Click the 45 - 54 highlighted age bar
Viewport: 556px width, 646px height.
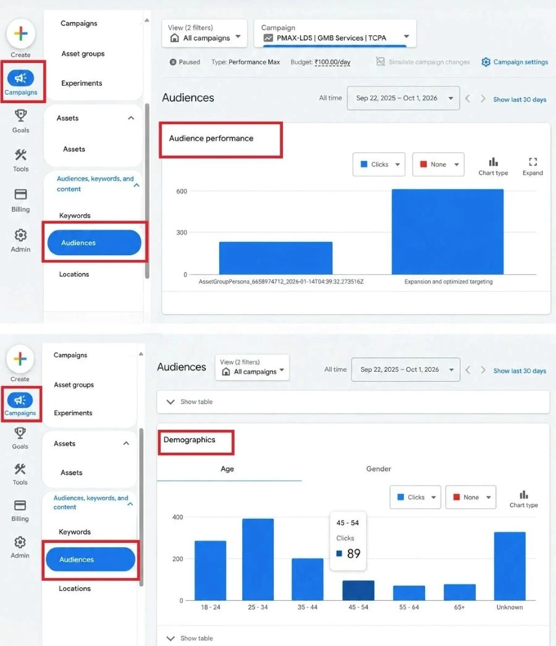click(x=358, y=590)
